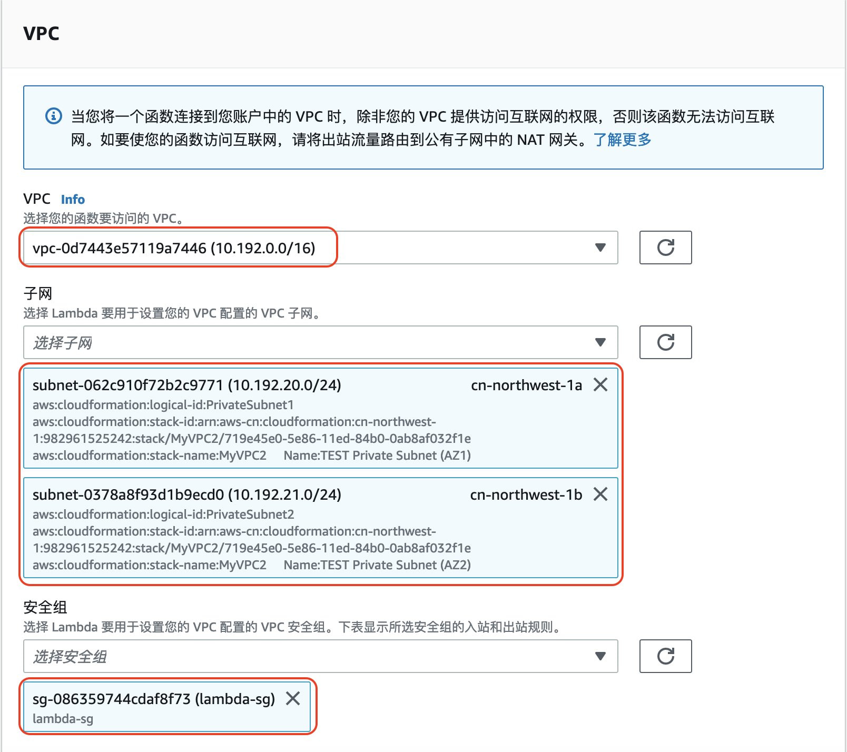Open the 了解更多 link
847x752 pixels.
point(622,140)
